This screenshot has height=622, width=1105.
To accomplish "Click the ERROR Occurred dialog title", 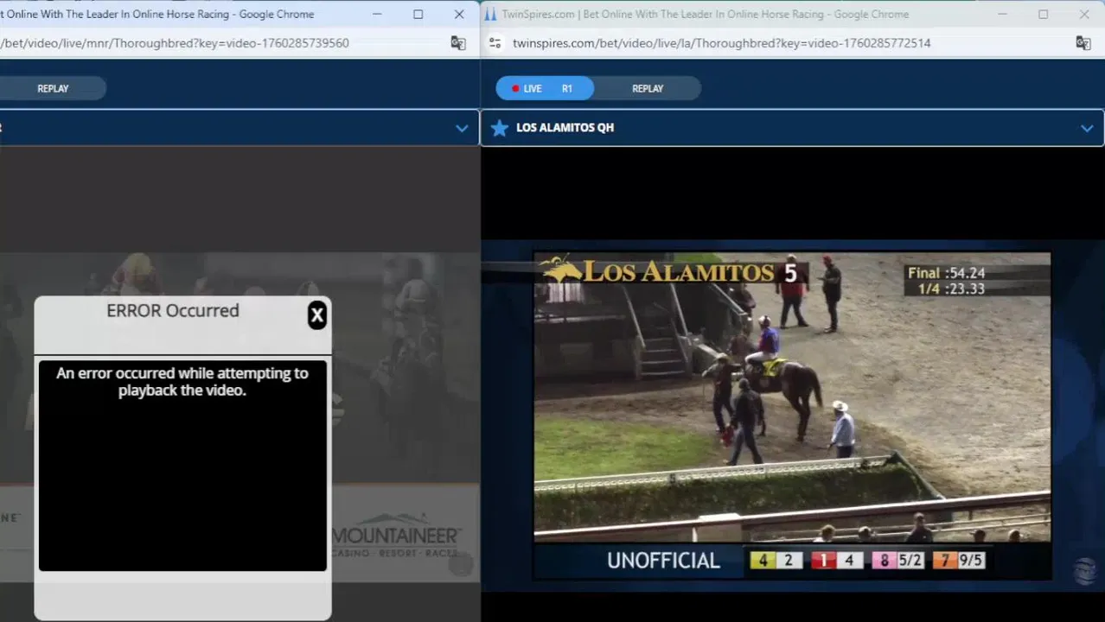I will 173,311.
